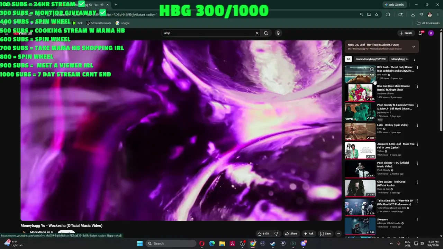Open options menu for Pooh Shiesty Still Hood video
443x249 pixels.
pyautogui.click(x=417, y=105)
